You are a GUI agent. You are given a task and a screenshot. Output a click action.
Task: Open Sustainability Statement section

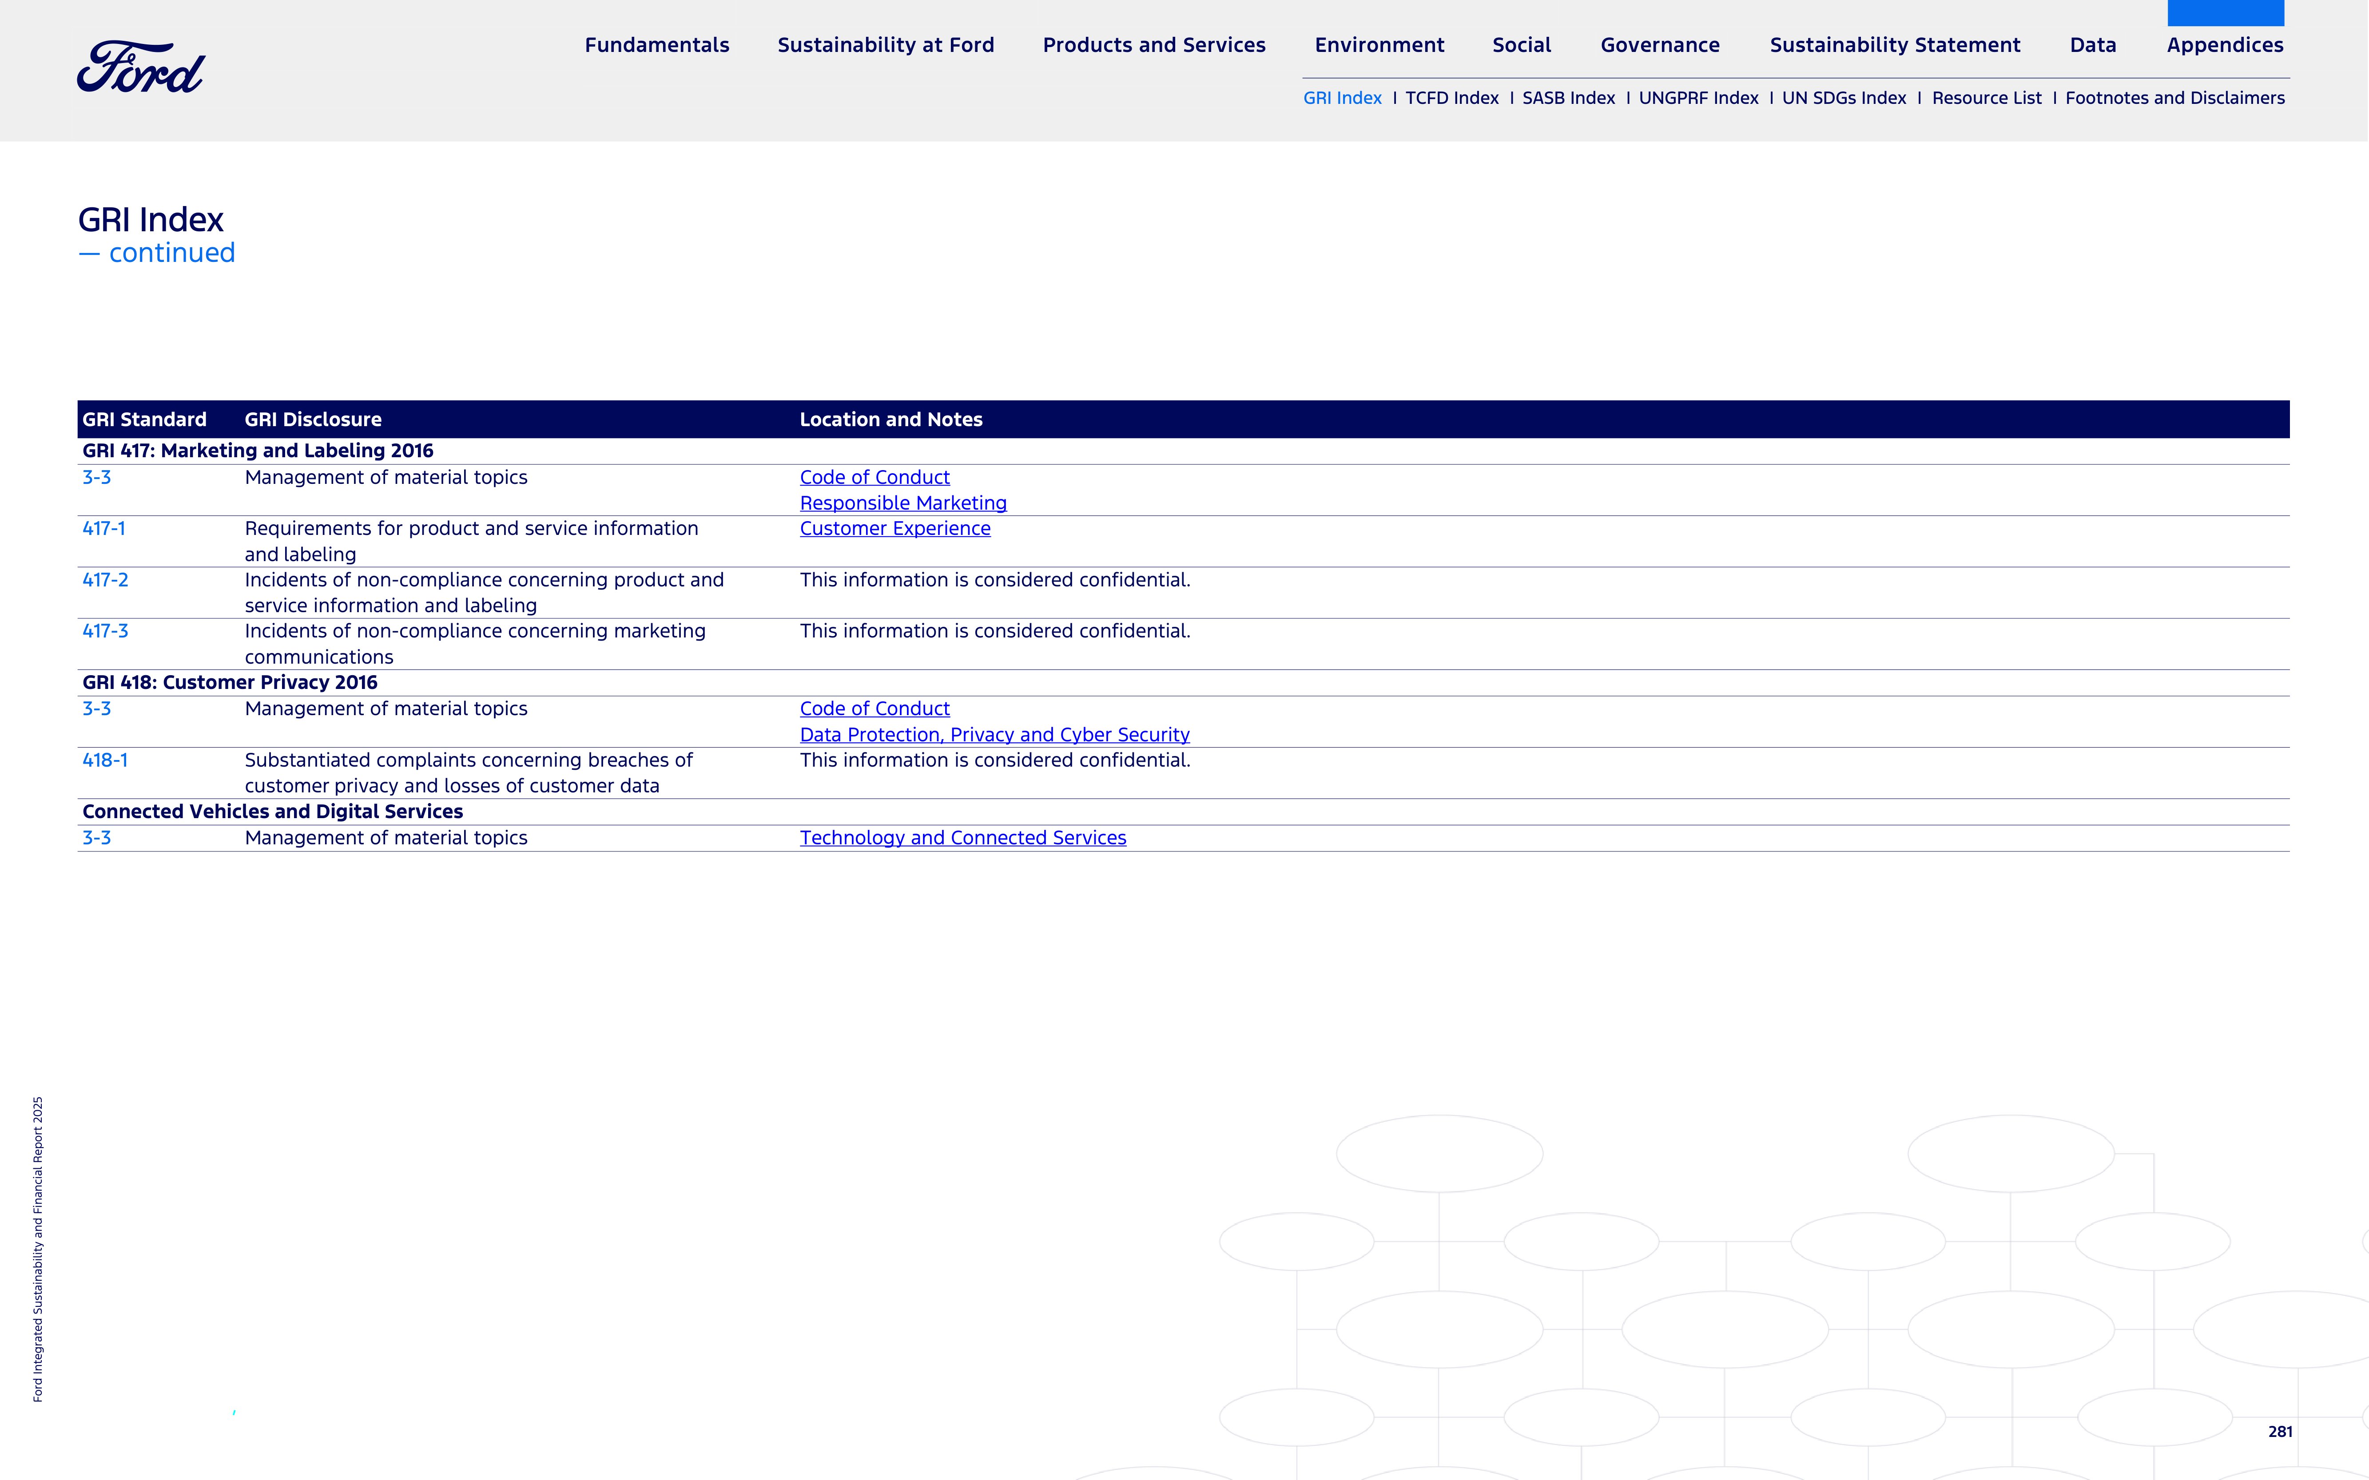1895,45
